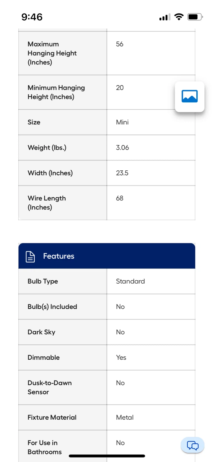Select the Minimum Hanging Height value 20
This screenshot has width=214, height=462.
120,88
